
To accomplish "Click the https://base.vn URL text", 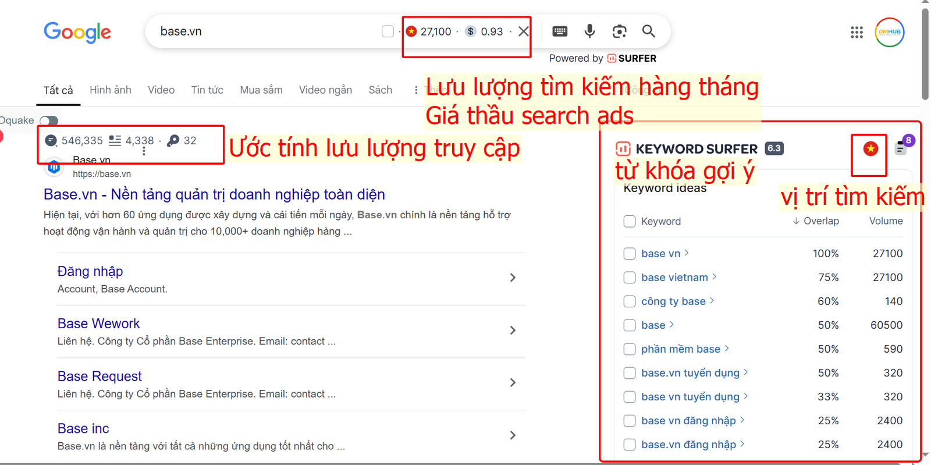I will pyautogui.click(x=102, y=174).
